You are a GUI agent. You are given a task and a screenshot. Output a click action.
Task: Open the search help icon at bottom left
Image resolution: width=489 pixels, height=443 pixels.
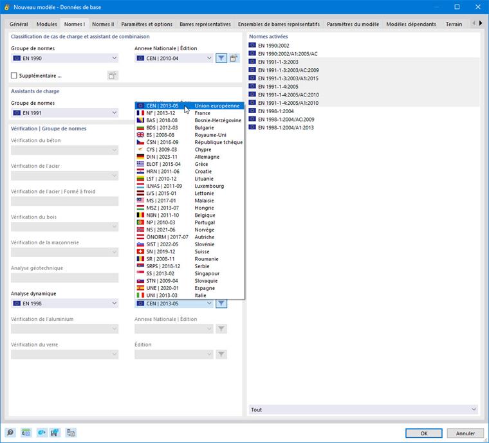coord(10,433)
